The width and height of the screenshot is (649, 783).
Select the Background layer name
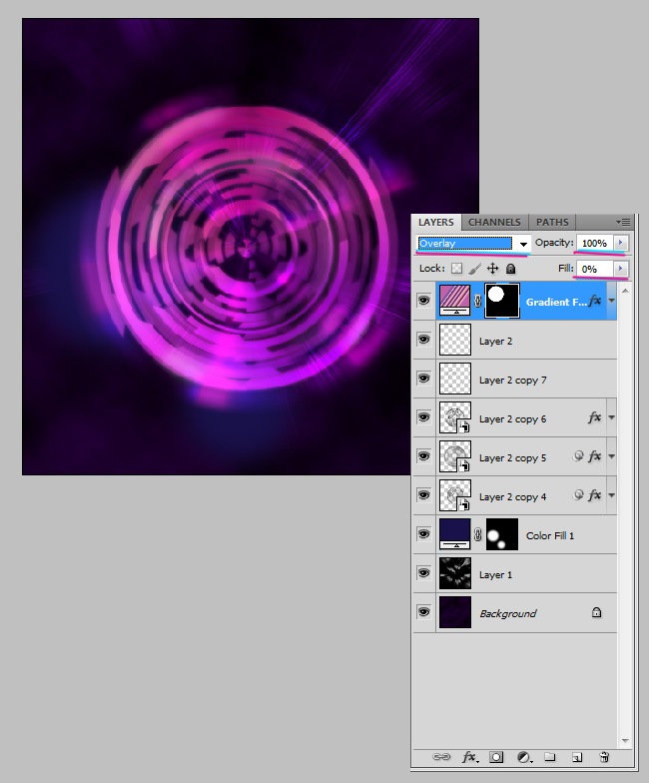507,613
